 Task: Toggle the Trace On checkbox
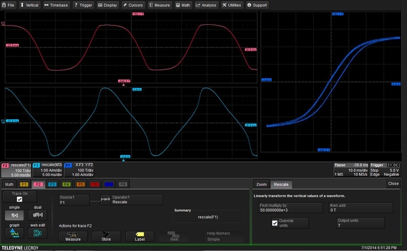[x=20, y=199]
